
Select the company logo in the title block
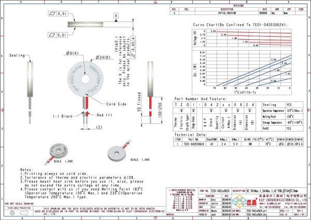(244, 201)
